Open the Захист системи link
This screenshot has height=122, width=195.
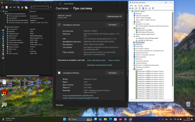point(114,60)
